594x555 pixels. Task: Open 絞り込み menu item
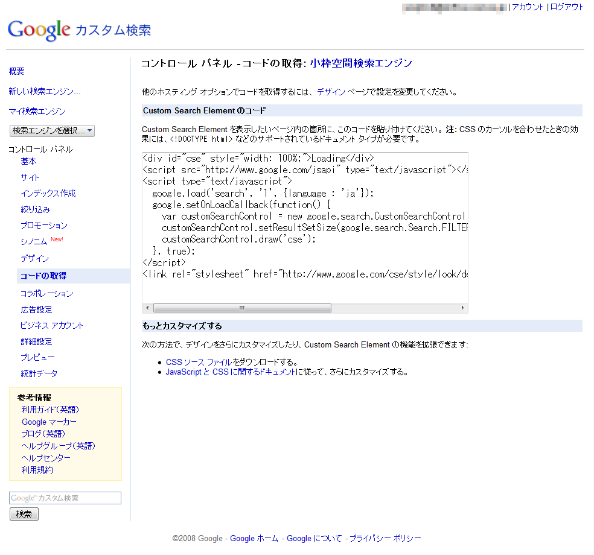click(35, 209)
